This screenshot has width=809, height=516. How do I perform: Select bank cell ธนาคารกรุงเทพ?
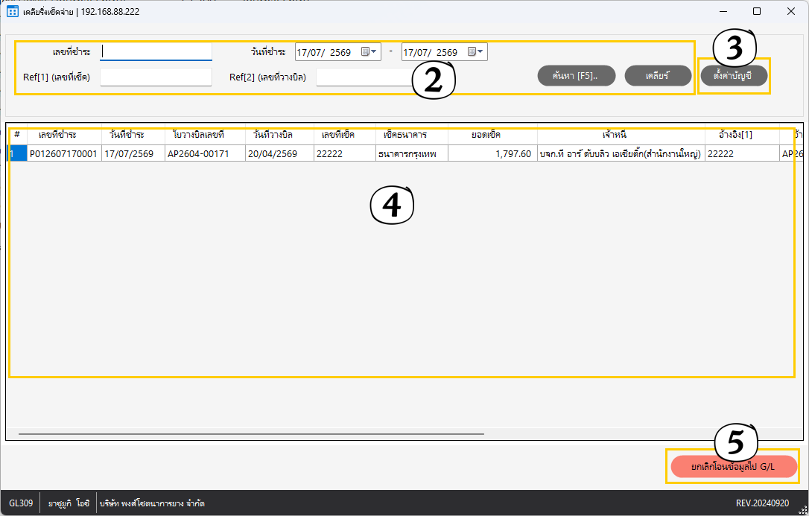(412, 153)
